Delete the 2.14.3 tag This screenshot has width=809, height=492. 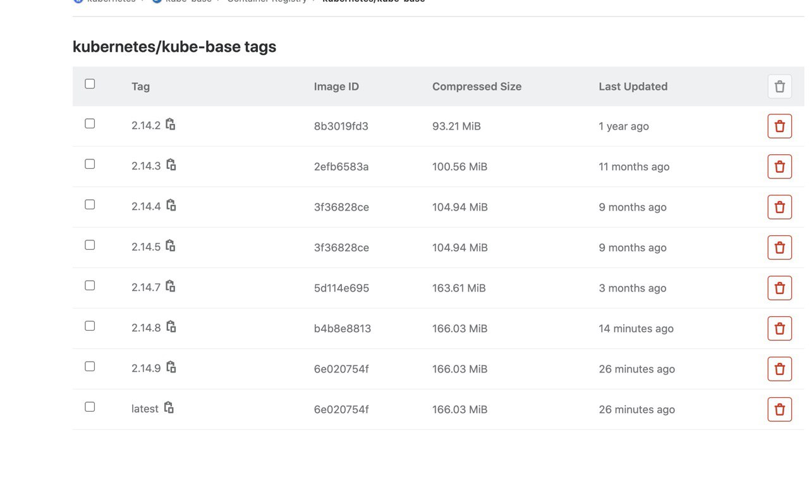(x=779, y=166)
